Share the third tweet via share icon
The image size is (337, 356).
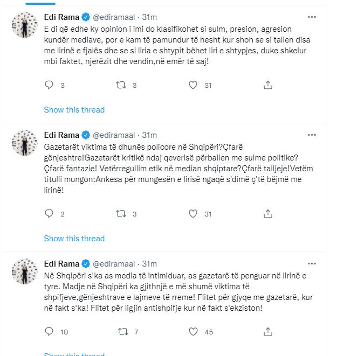click(268, 332)
